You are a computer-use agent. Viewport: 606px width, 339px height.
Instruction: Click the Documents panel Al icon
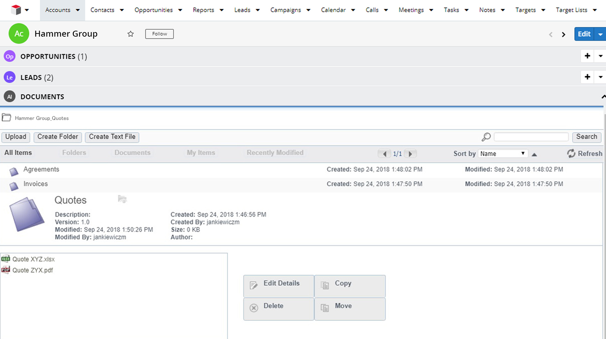pos(9,97)
